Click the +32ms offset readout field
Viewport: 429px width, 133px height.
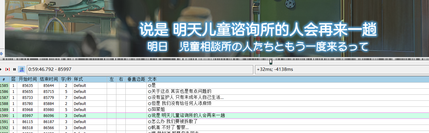coord(342,69)
